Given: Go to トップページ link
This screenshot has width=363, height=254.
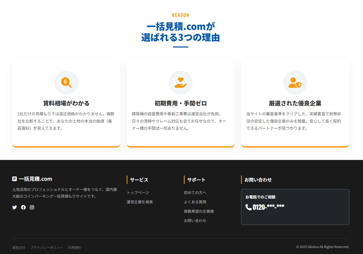Looking at the screenshot, I should pyautogui.click(x=138, y=193).
